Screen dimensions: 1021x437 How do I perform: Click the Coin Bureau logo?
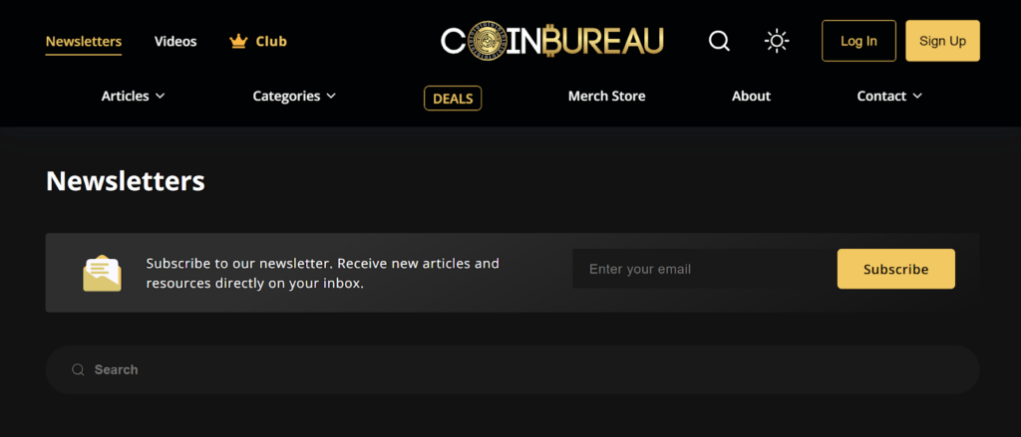click(x=552, y=41)
